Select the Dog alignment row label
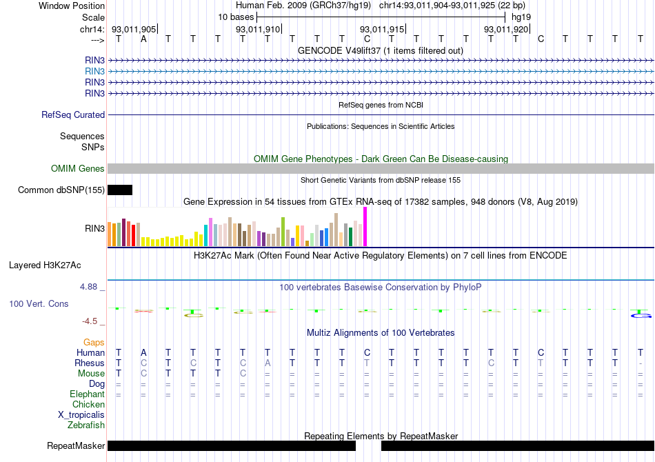Image resolution: width=655 pixels, height=462 pixels. coord(97,384)
